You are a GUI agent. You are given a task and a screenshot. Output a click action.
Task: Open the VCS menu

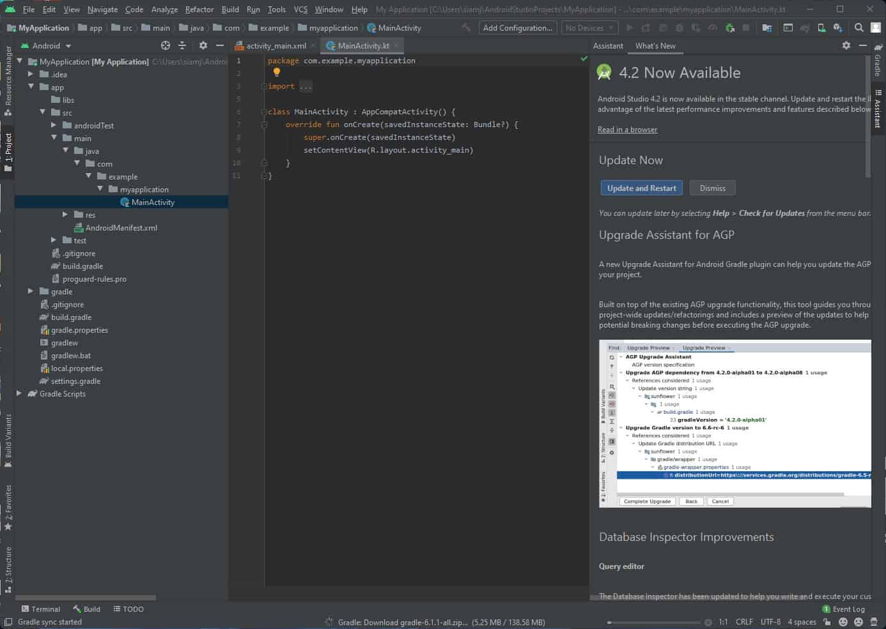[x=300, y=9]
